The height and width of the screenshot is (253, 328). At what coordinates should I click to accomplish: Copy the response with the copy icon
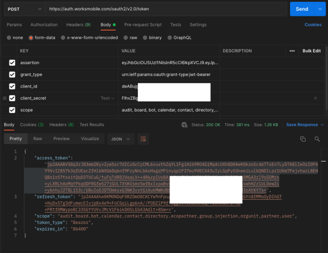click(x=303, y=139)
